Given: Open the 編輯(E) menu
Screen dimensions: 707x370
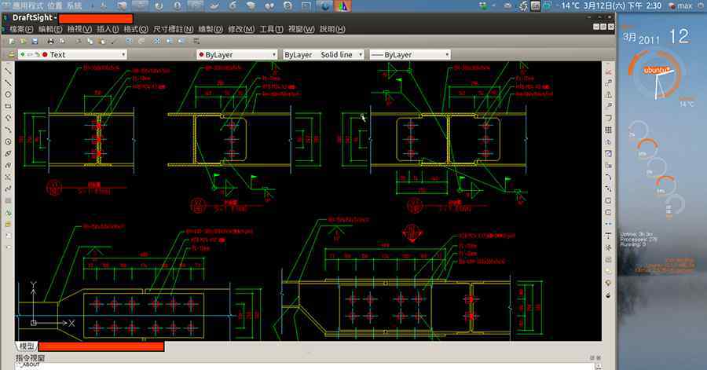Looking at the screenshot, I should coord(50,29).
